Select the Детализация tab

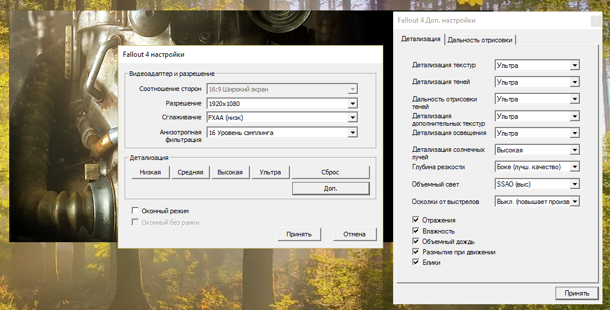(x=421, y=39)
